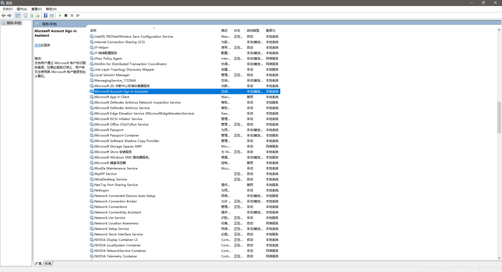Click the Forward arrow in the toolbar
This screenshot has width=502, height=272.
pyautogui.click(x=9, y=16)
